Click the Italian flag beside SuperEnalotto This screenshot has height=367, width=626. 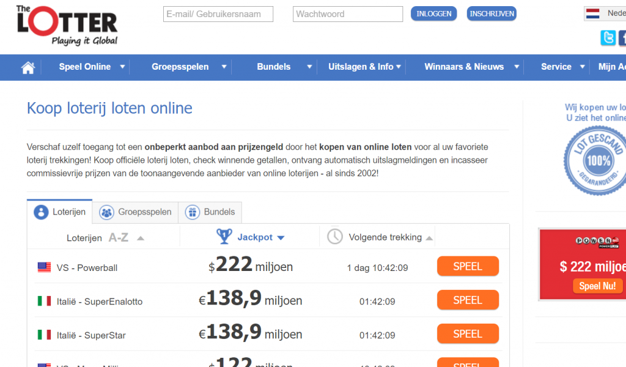coord(44,301)
